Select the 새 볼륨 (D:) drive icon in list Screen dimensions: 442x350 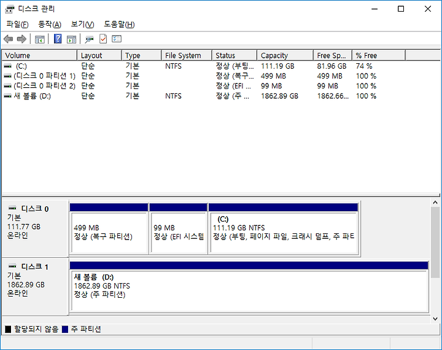pos(8,96)
